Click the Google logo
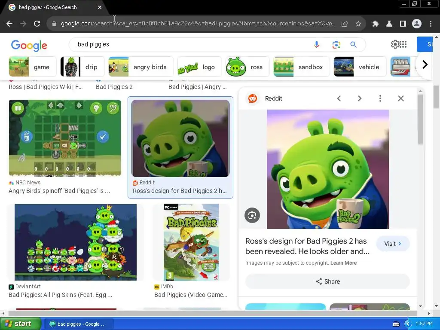 click(29, 45)
